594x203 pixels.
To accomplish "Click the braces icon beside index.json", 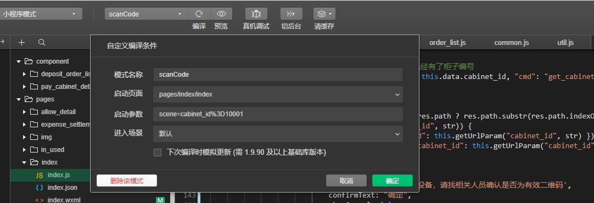I will click(x=40, y=188).
